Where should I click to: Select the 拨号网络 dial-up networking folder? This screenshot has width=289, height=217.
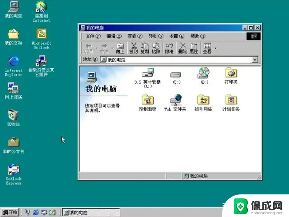pos(203,103)
